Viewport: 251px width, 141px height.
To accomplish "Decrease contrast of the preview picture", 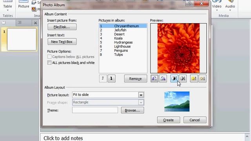I will (x=183, y=78).
